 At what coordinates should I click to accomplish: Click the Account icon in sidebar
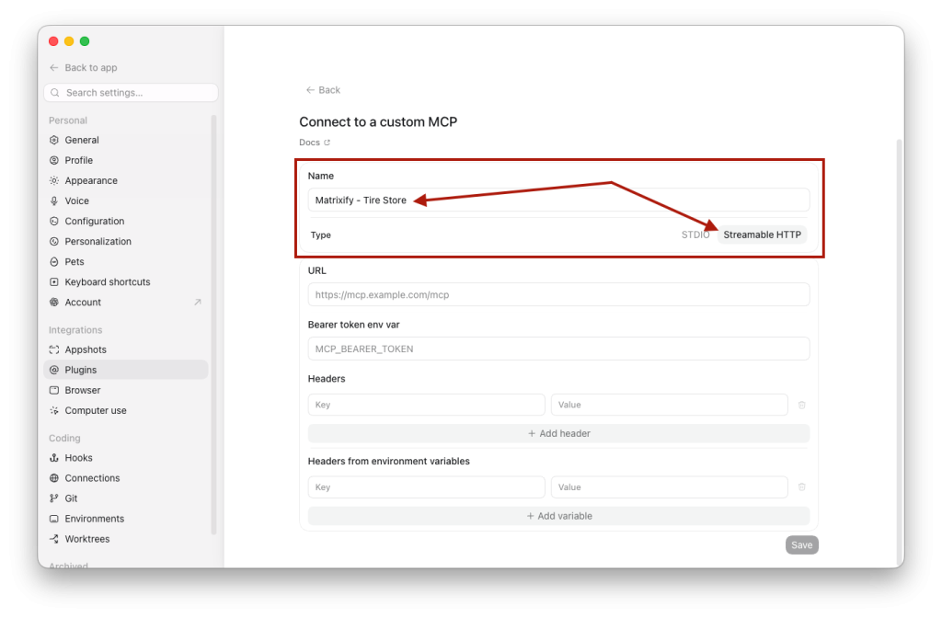click(54, 302)
